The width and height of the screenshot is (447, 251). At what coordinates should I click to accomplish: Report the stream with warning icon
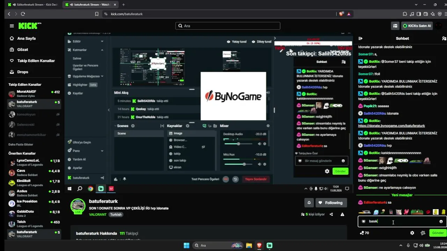coord(342,214)
